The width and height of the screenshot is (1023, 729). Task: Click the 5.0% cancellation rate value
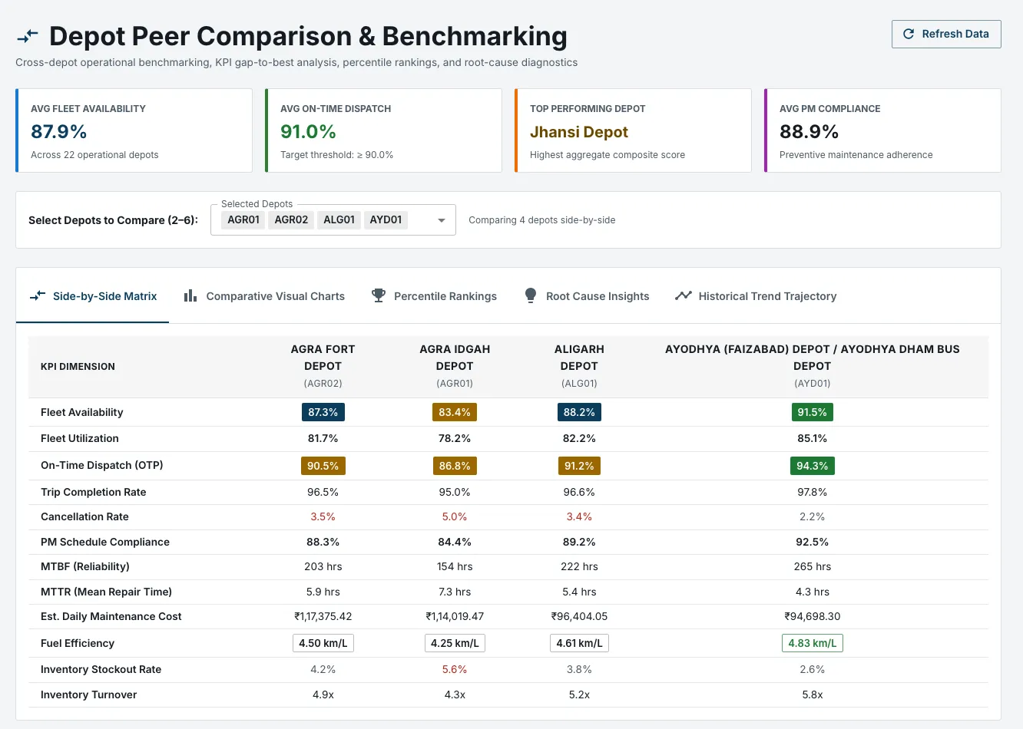click(455, 516)
